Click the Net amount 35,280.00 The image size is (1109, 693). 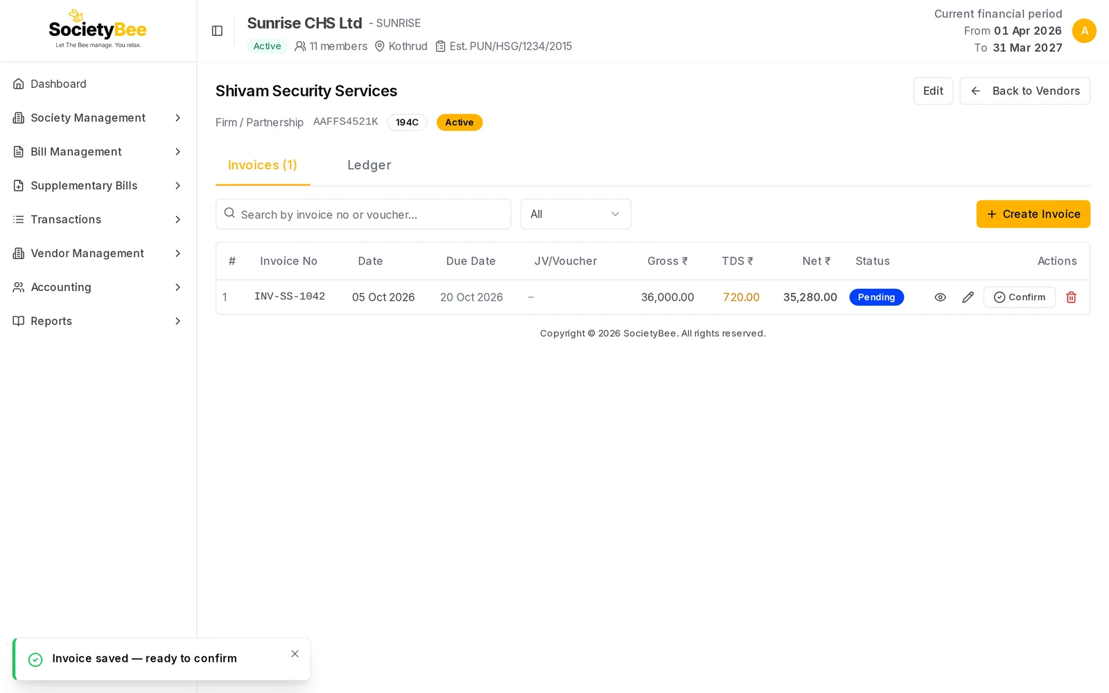[x=810, y=297]
